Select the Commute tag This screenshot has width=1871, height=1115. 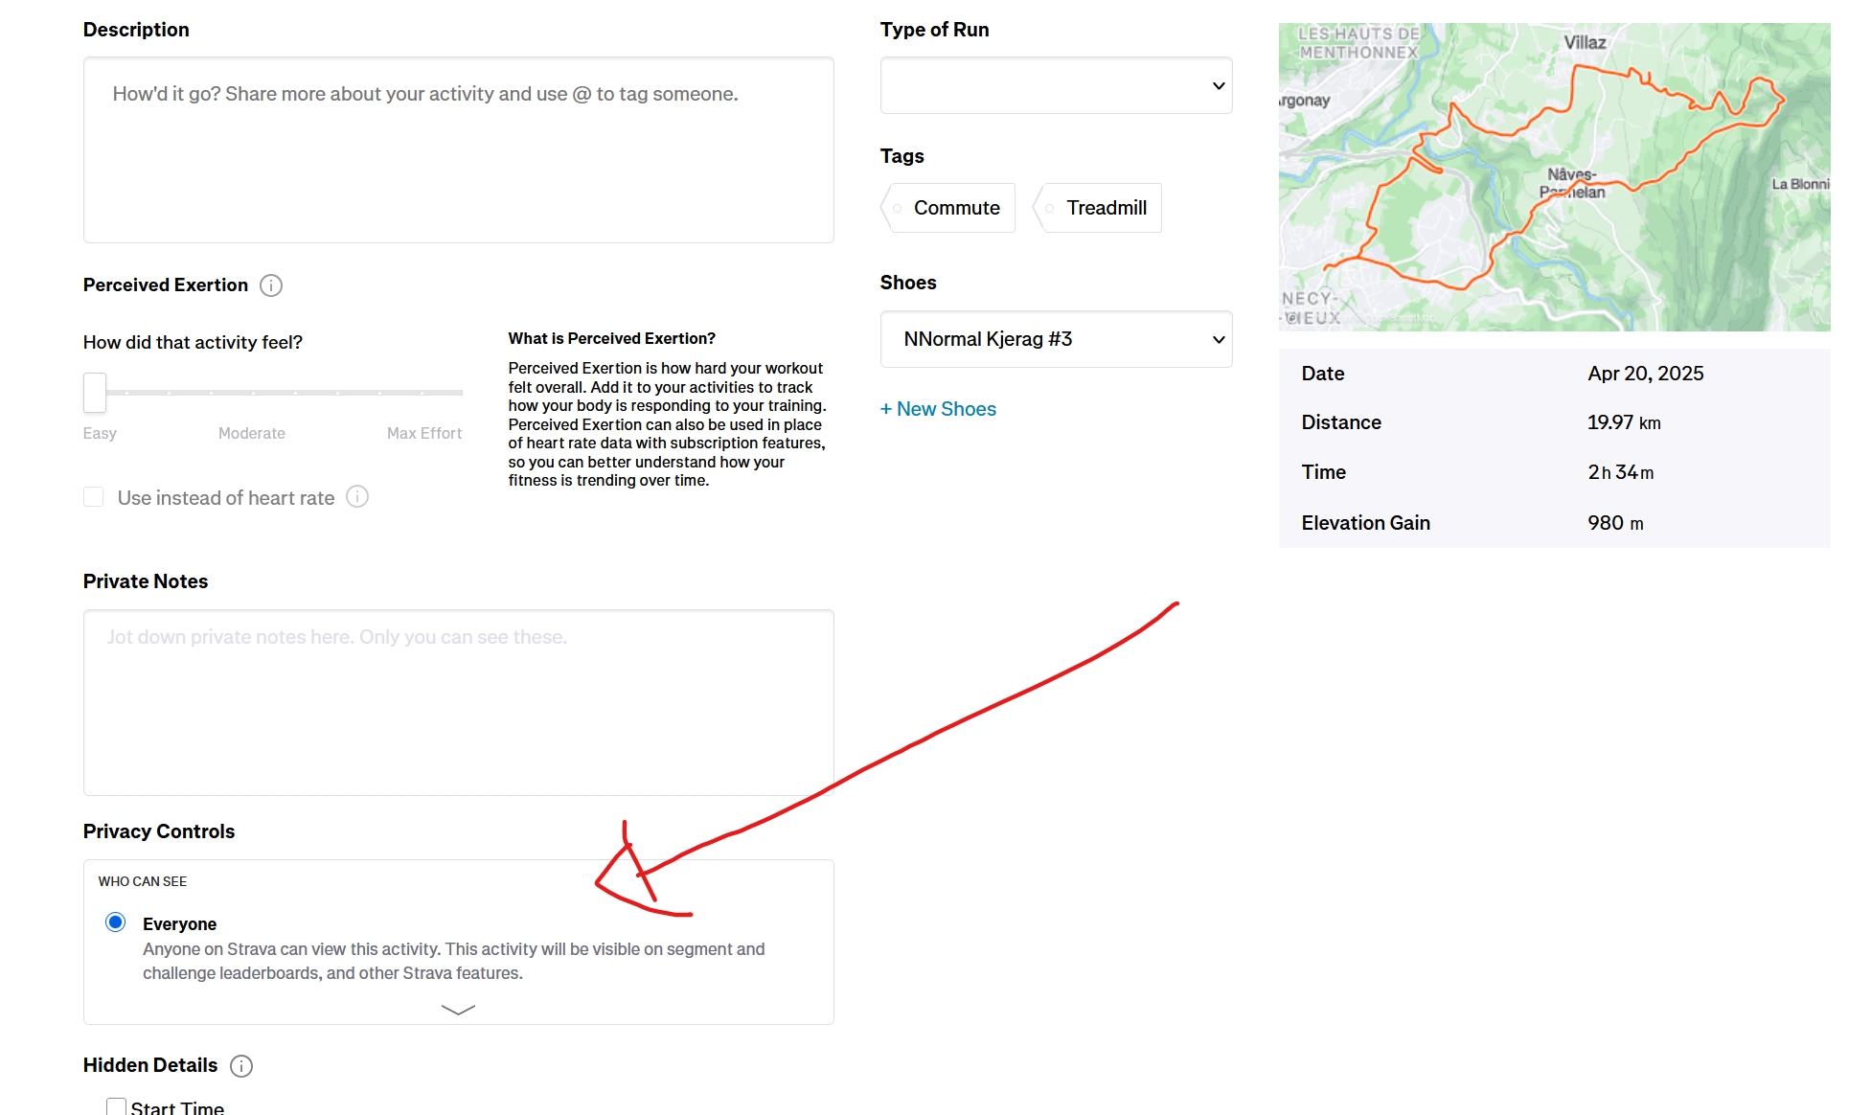[x=948, y=208]
